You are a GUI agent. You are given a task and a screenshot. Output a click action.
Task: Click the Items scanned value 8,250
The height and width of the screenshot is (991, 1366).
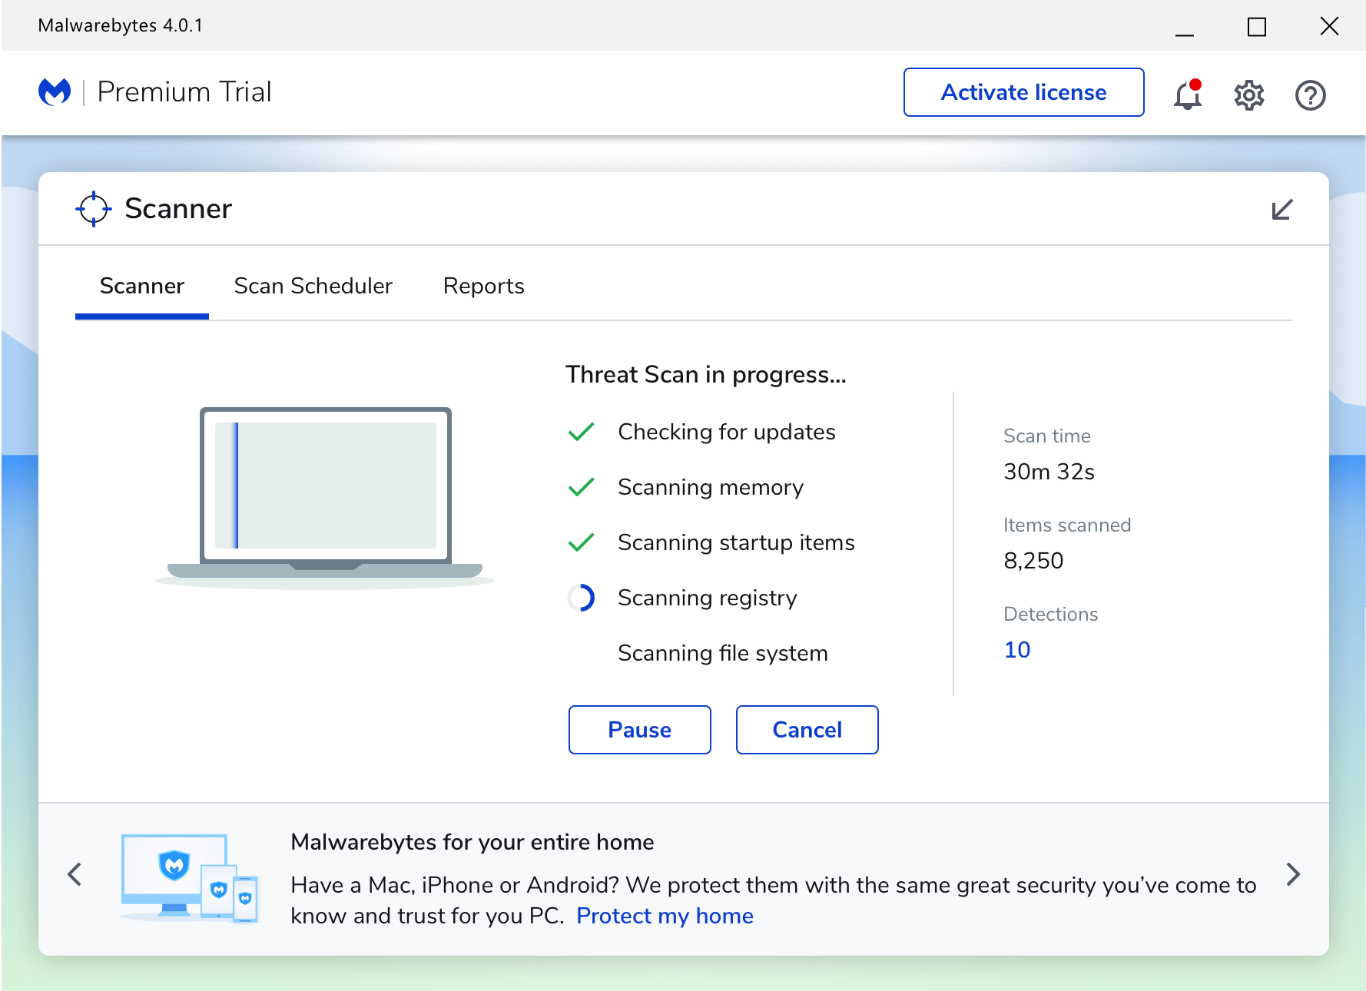click(1034, 561)
